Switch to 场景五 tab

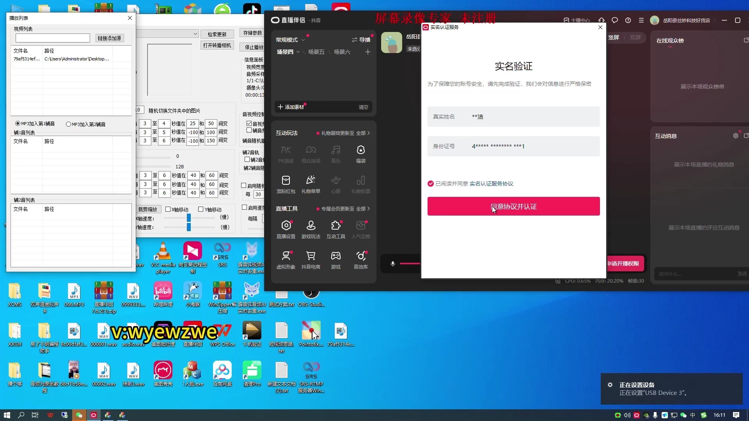(316, 52)
